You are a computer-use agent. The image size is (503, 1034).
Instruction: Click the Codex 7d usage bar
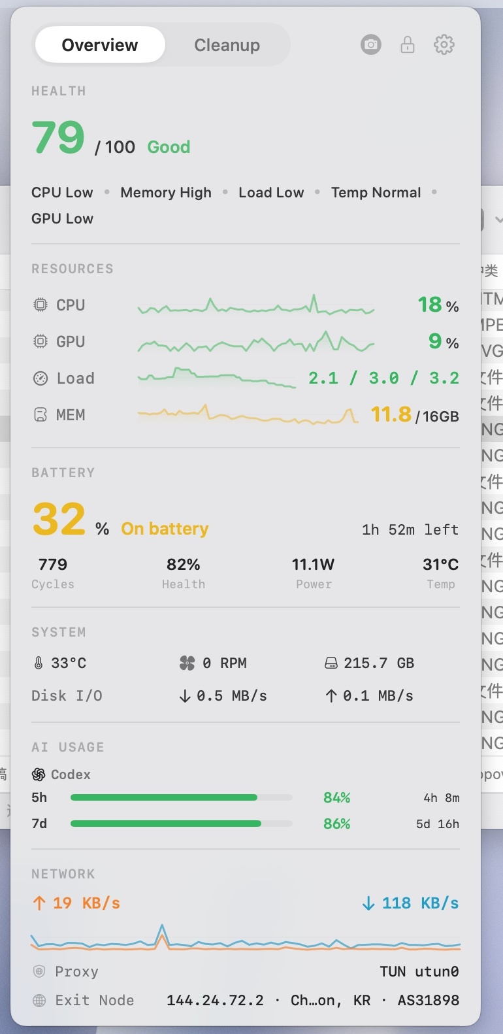click(x=182, y=824)
